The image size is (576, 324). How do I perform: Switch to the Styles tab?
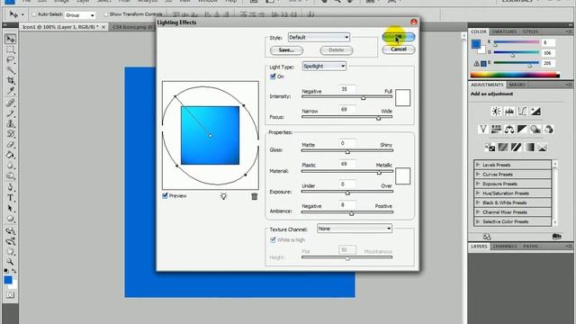pos(530,31)
